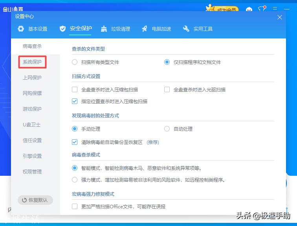Screen dimensions: 297x226
Task: Open 上网保护 sidebar item
Action: [32, 78]
